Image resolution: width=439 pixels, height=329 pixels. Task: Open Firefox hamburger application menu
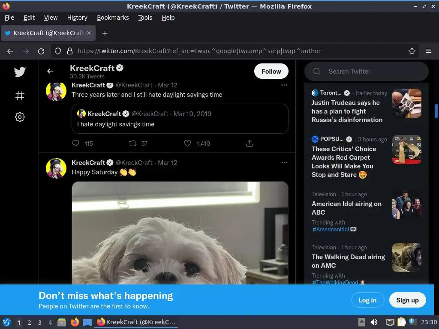pos(429,51)
